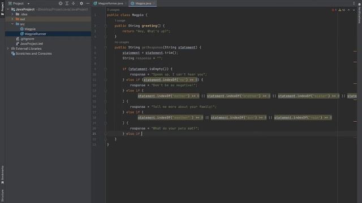Click the '3 usages' hint above class

113,10
